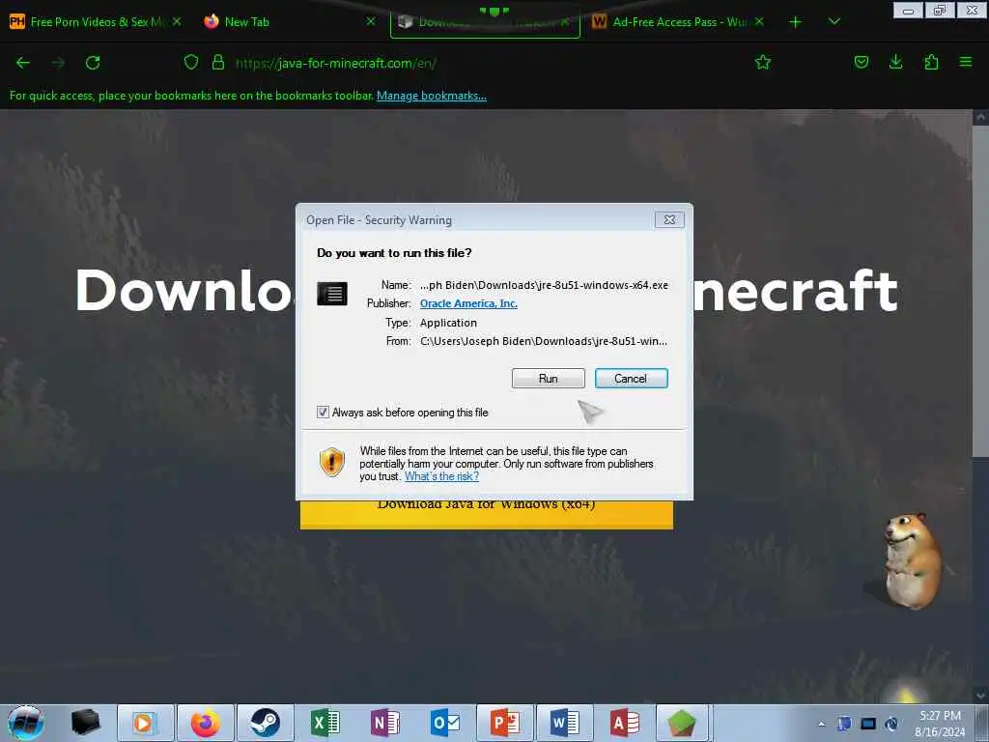Image resolution: width=989 pixels, height=742 pixels.
Task: Click the Save to Pocket icon
Action: pos(861,62)
